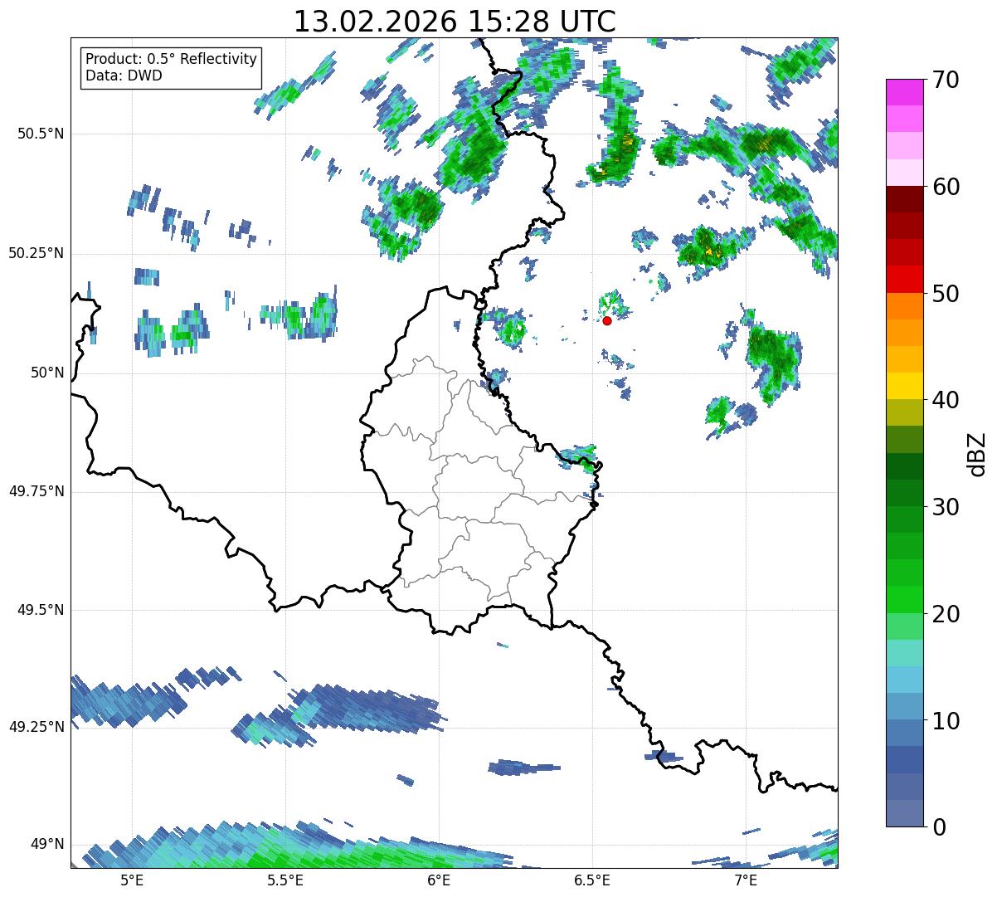Click the red location marker dot
The width and height of the screenshot is (997, 897).
point(607,320)
